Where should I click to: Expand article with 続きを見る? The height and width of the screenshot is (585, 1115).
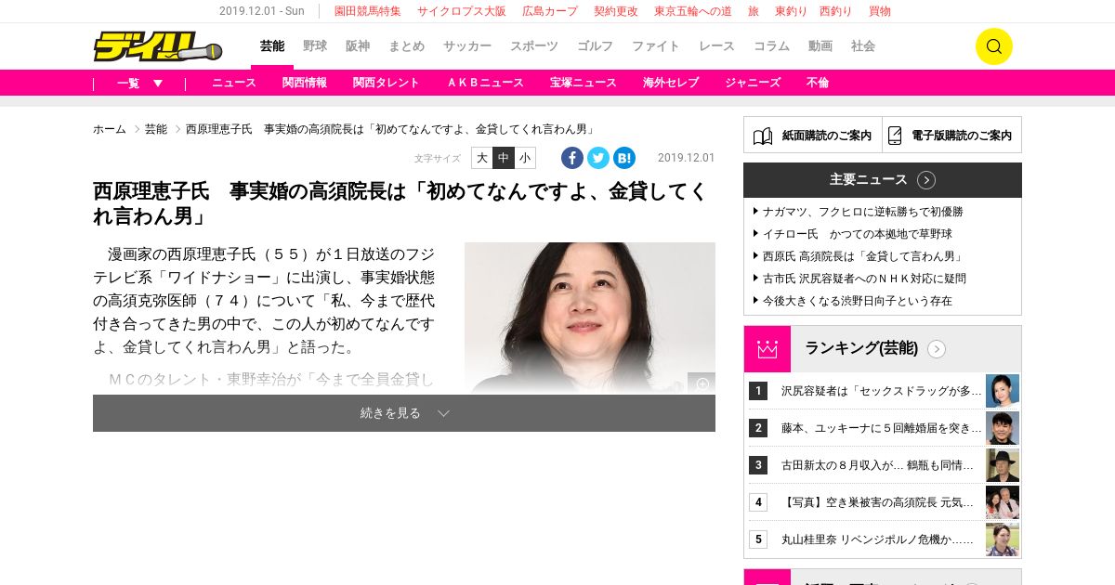pos(404,413)
